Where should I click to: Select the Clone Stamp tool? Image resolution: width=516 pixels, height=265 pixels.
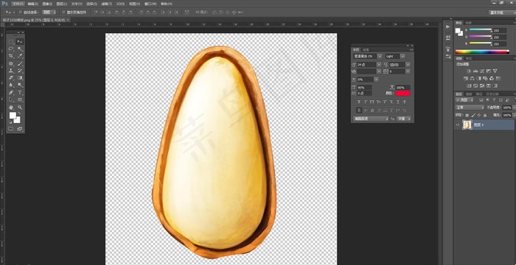click(11, 71)
